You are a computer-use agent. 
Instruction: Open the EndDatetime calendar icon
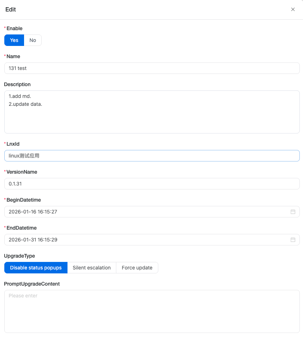(293, 240)
